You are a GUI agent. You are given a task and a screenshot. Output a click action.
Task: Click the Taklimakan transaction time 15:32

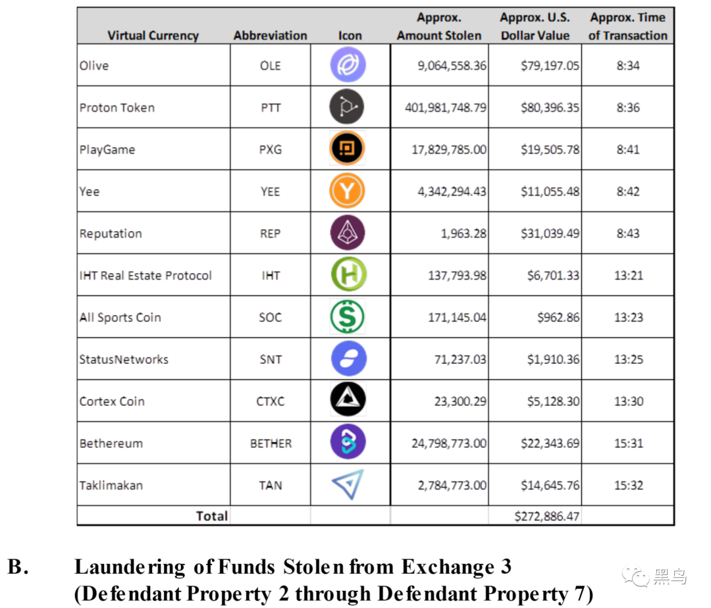tap(629, 485)
